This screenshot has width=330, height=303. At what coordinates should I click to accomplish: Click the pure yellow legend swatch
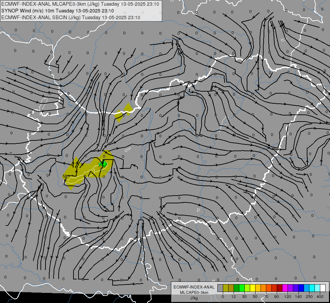pyautogui.click(x=253, y=288)
